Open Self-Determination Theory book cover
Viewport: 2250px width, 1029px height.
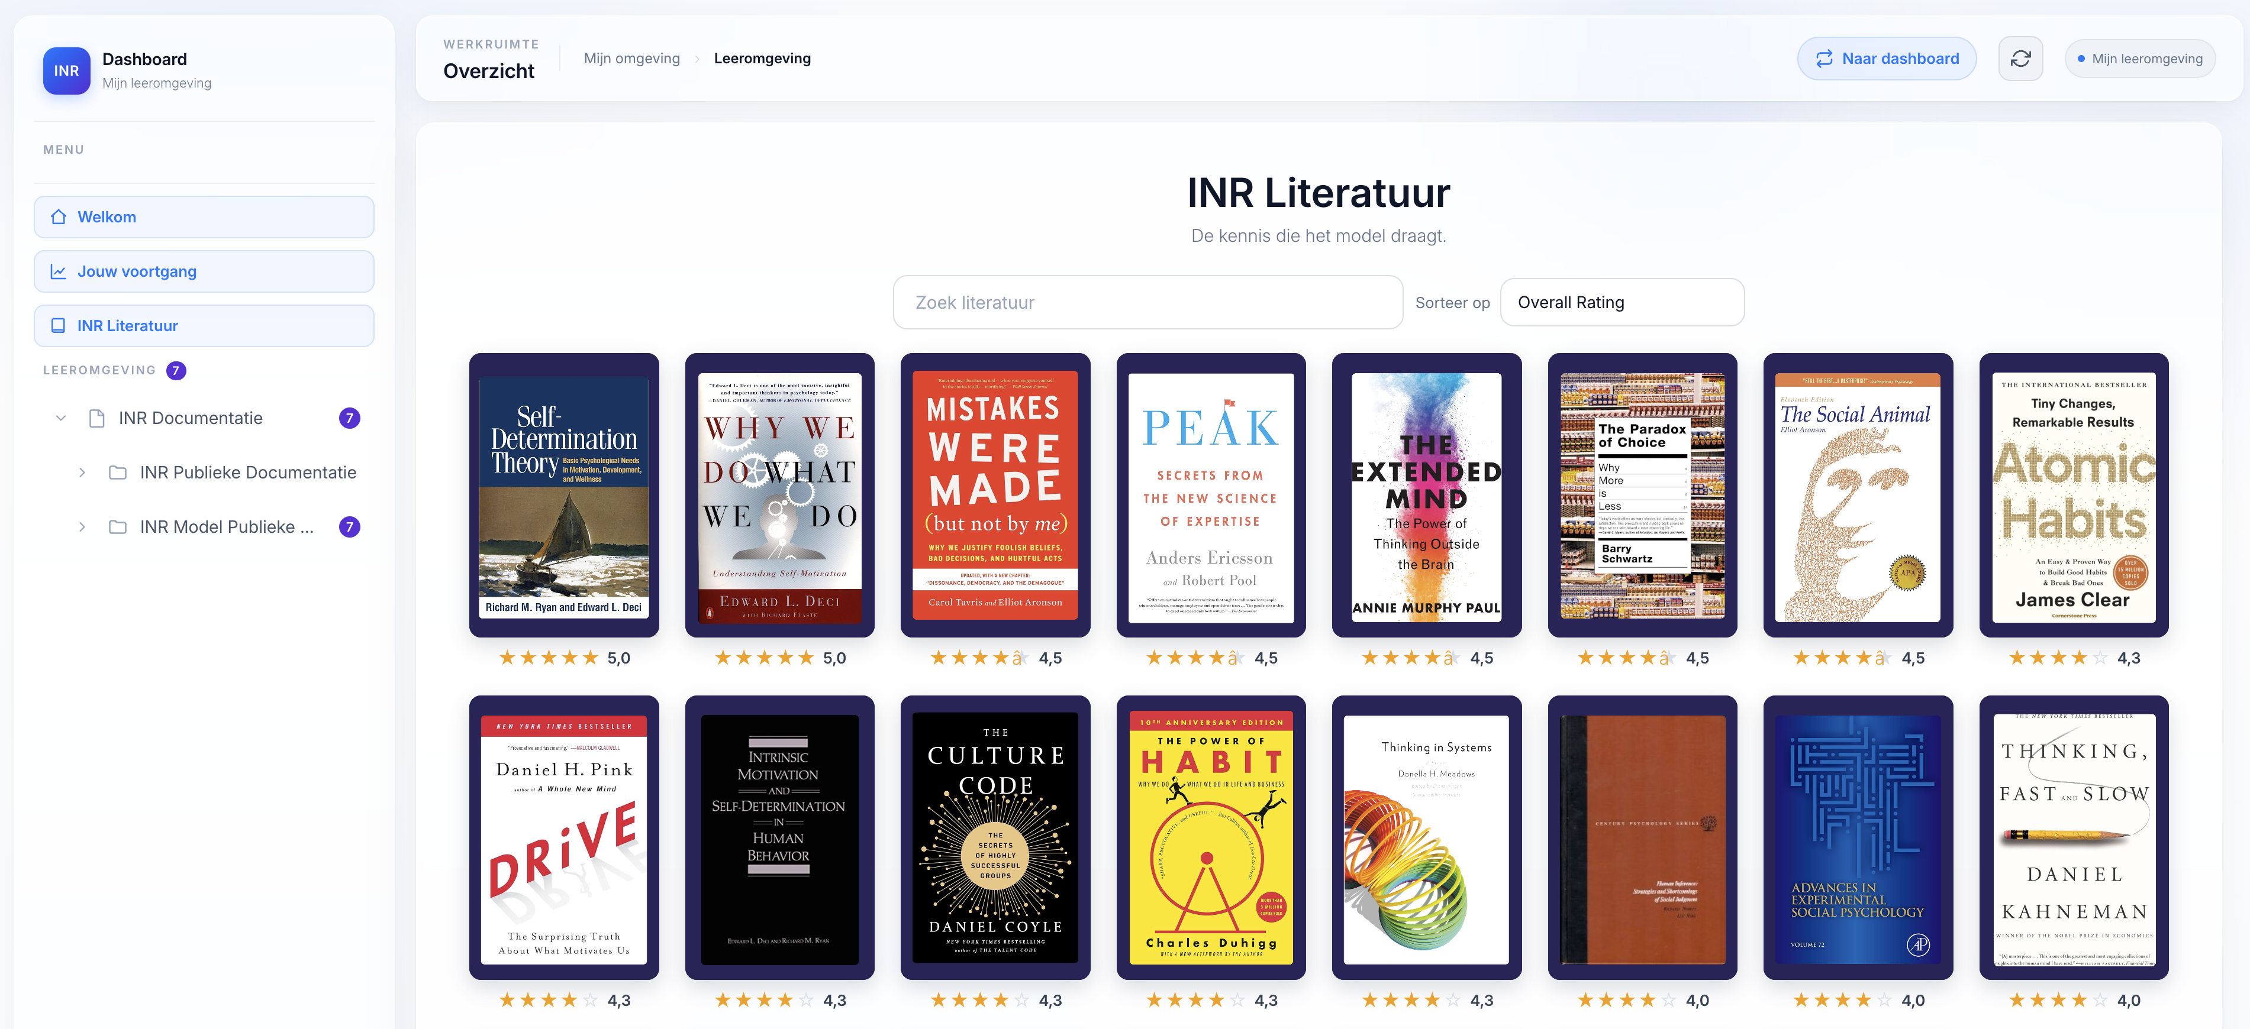(x=564, y=495)
